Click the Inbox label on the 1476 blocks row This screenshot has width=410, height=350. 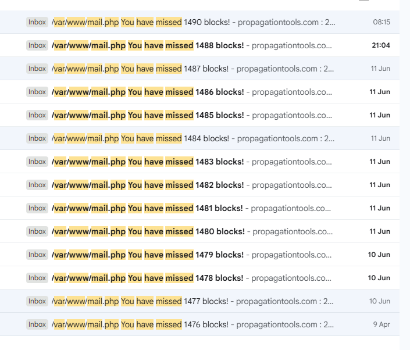click(37, 324)
